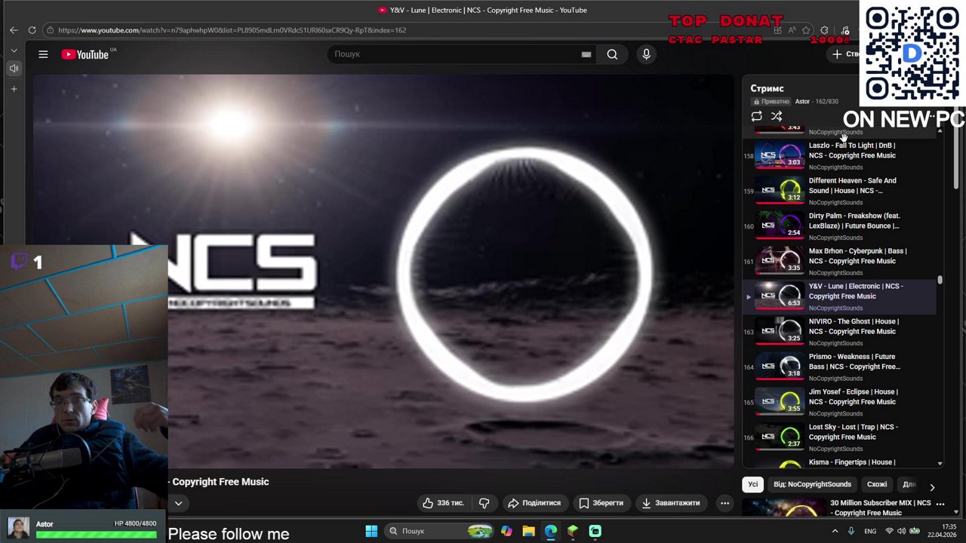
Task: Click the green HP progress bar overlay
Action: [x=96, y=534]
